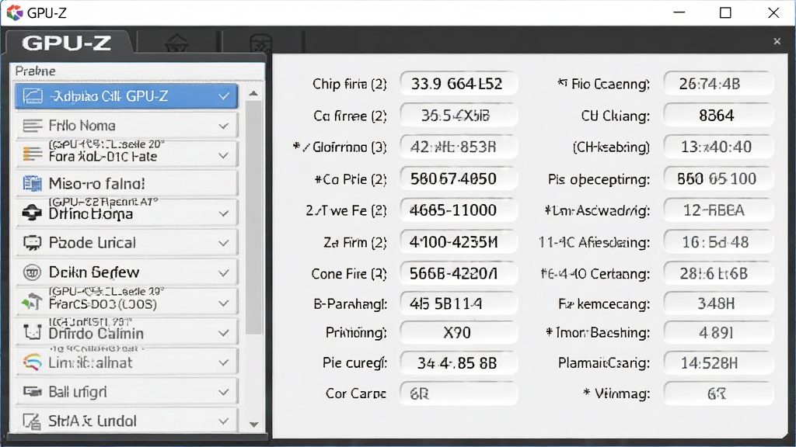
Task: Click the sidebar scrollbar down arrow
Action: coord(254,424)
